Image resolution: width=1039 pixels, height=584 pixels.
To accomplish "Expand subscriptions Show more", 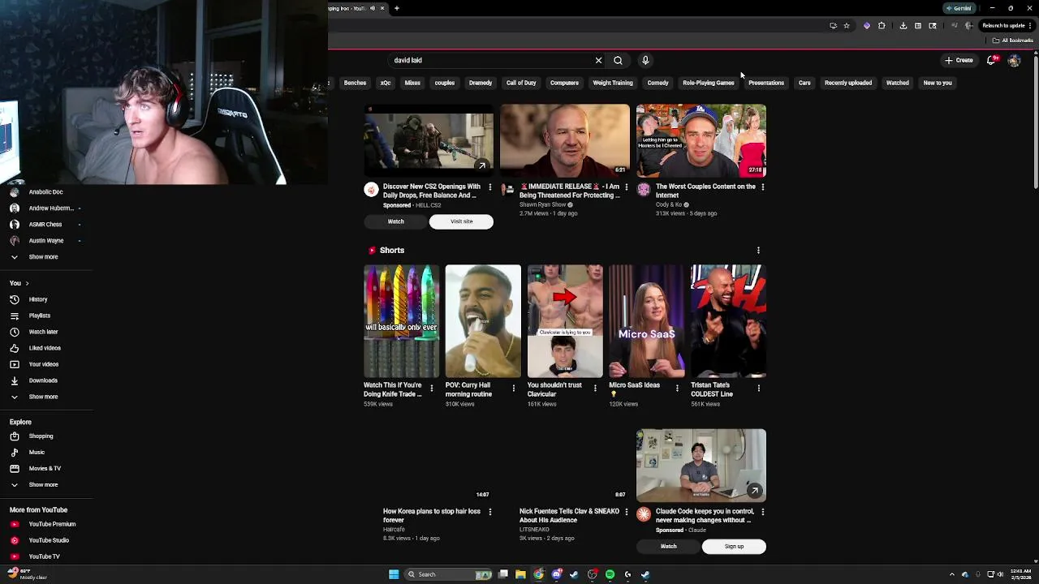I will (x=45, y=257).
